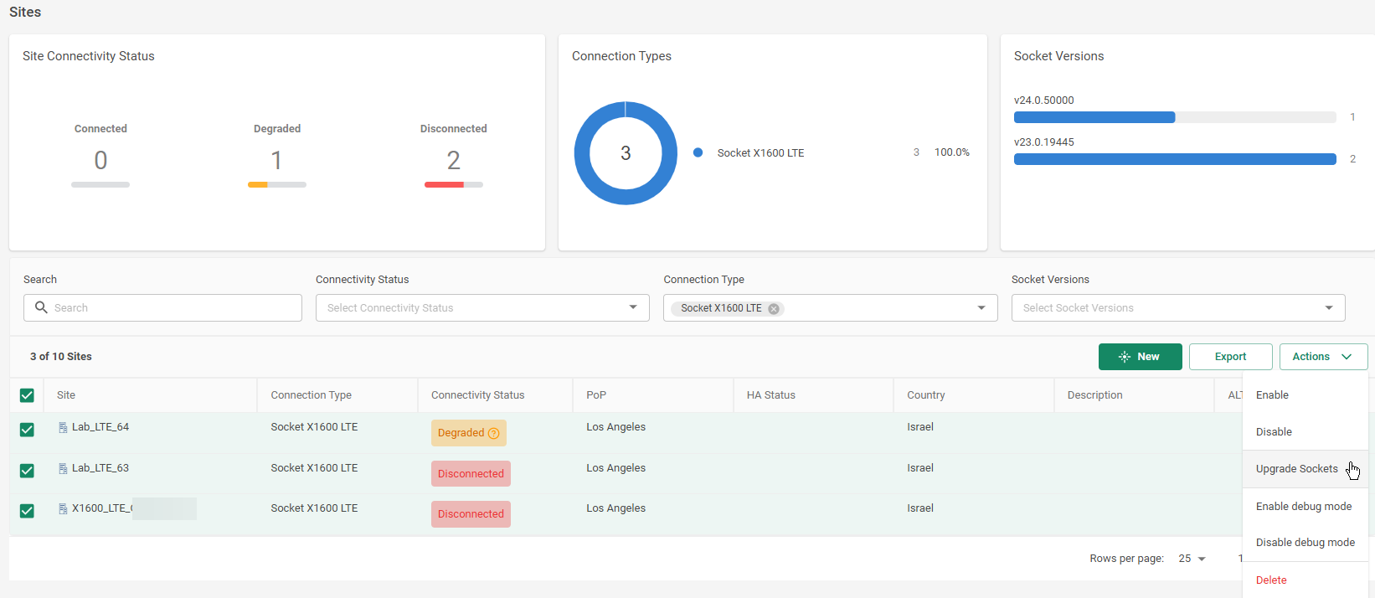Click the site icon next to X1600_LTE row

[63, 508]
